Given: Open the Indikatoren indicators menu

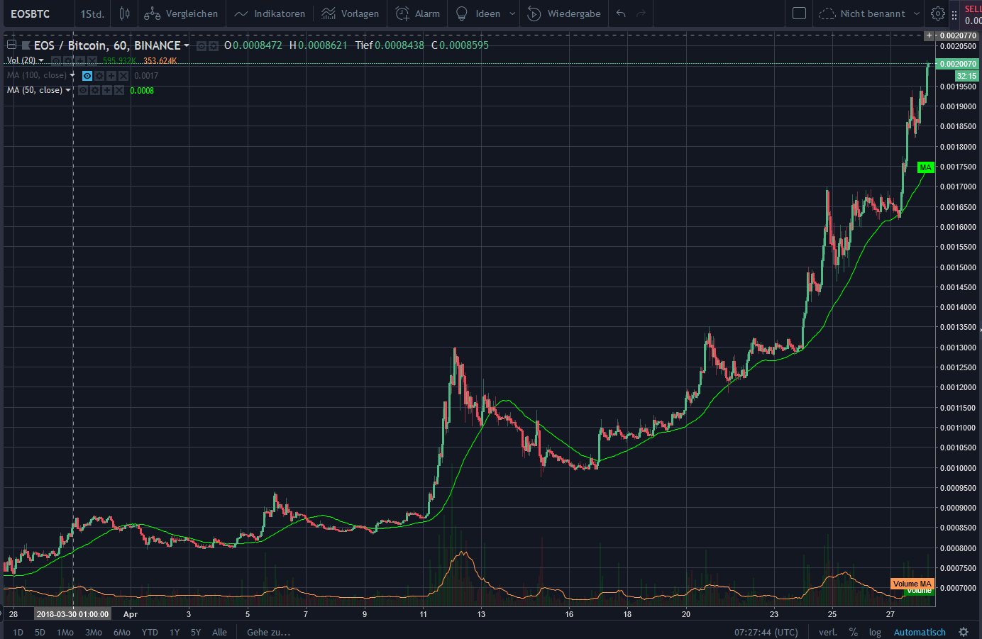Looking at the screenshot, I should (270, 13).
